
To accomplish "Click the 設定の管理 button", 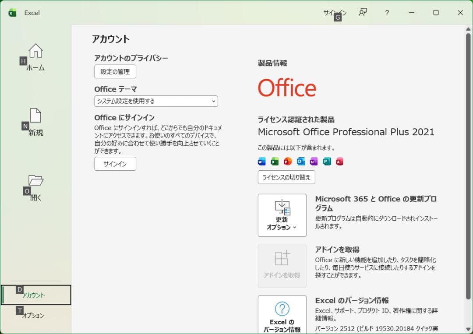I will (115, 71).
